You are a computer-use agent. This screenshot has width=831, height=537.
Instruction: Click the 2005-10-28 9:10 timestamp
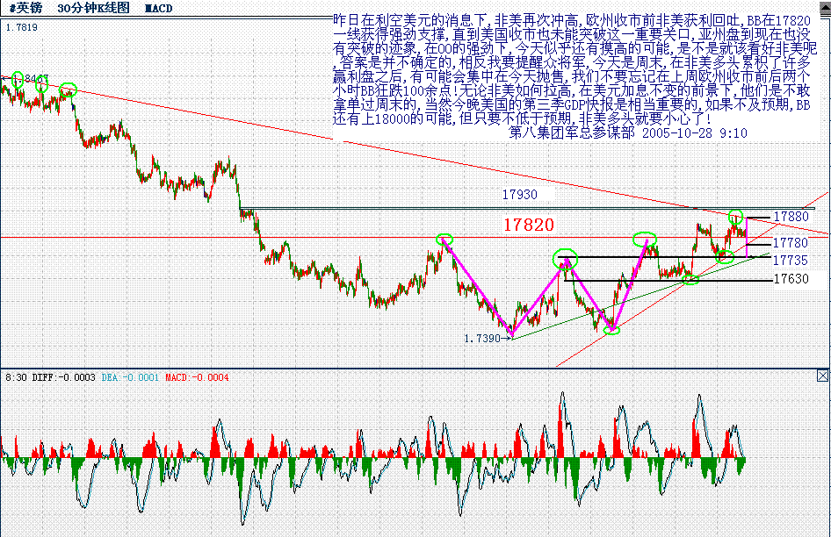pos(694,132)
